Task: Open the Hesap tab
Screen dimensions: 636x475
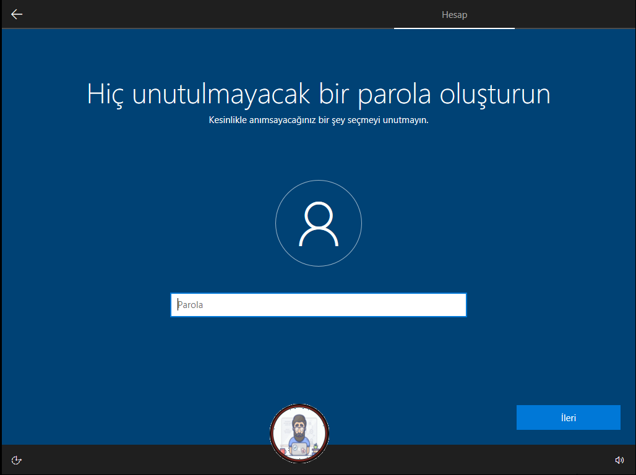Action: pos(454,15)
